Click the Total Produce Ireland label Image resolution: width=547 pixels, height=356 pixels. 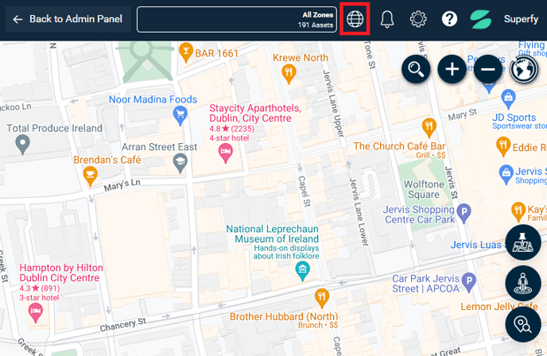point(54,128)
